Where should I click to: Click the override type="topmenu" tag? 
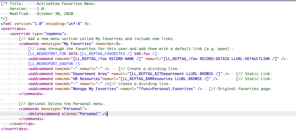pos(38,34)
